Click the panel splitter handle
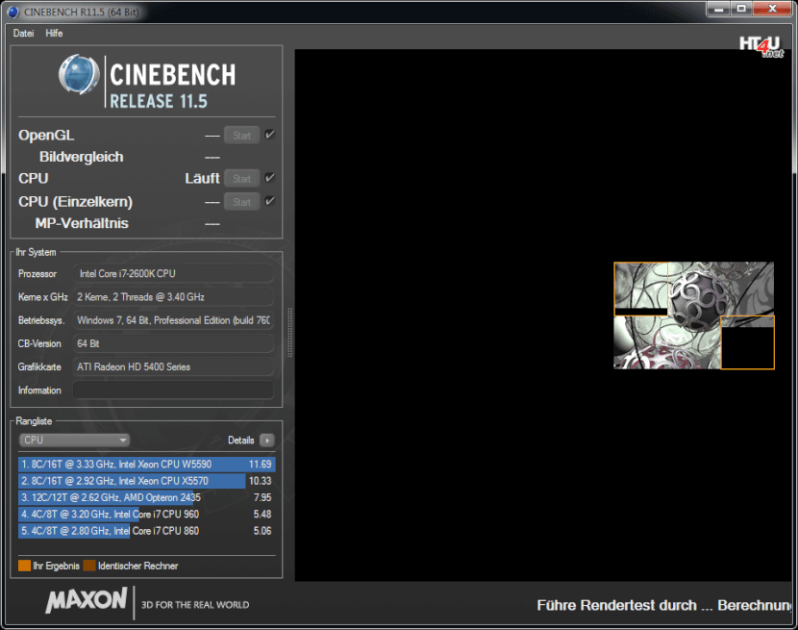 pos(289,332)
